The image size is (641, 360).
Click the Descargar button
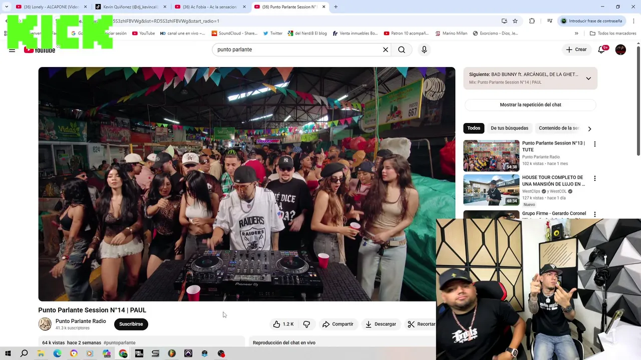pos(381,324)
